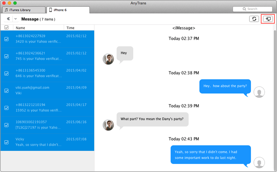This screenshot has width=277, height=172.
Task: Uncheck the +8613136545300 message checkbox
Action: [6, 74]
